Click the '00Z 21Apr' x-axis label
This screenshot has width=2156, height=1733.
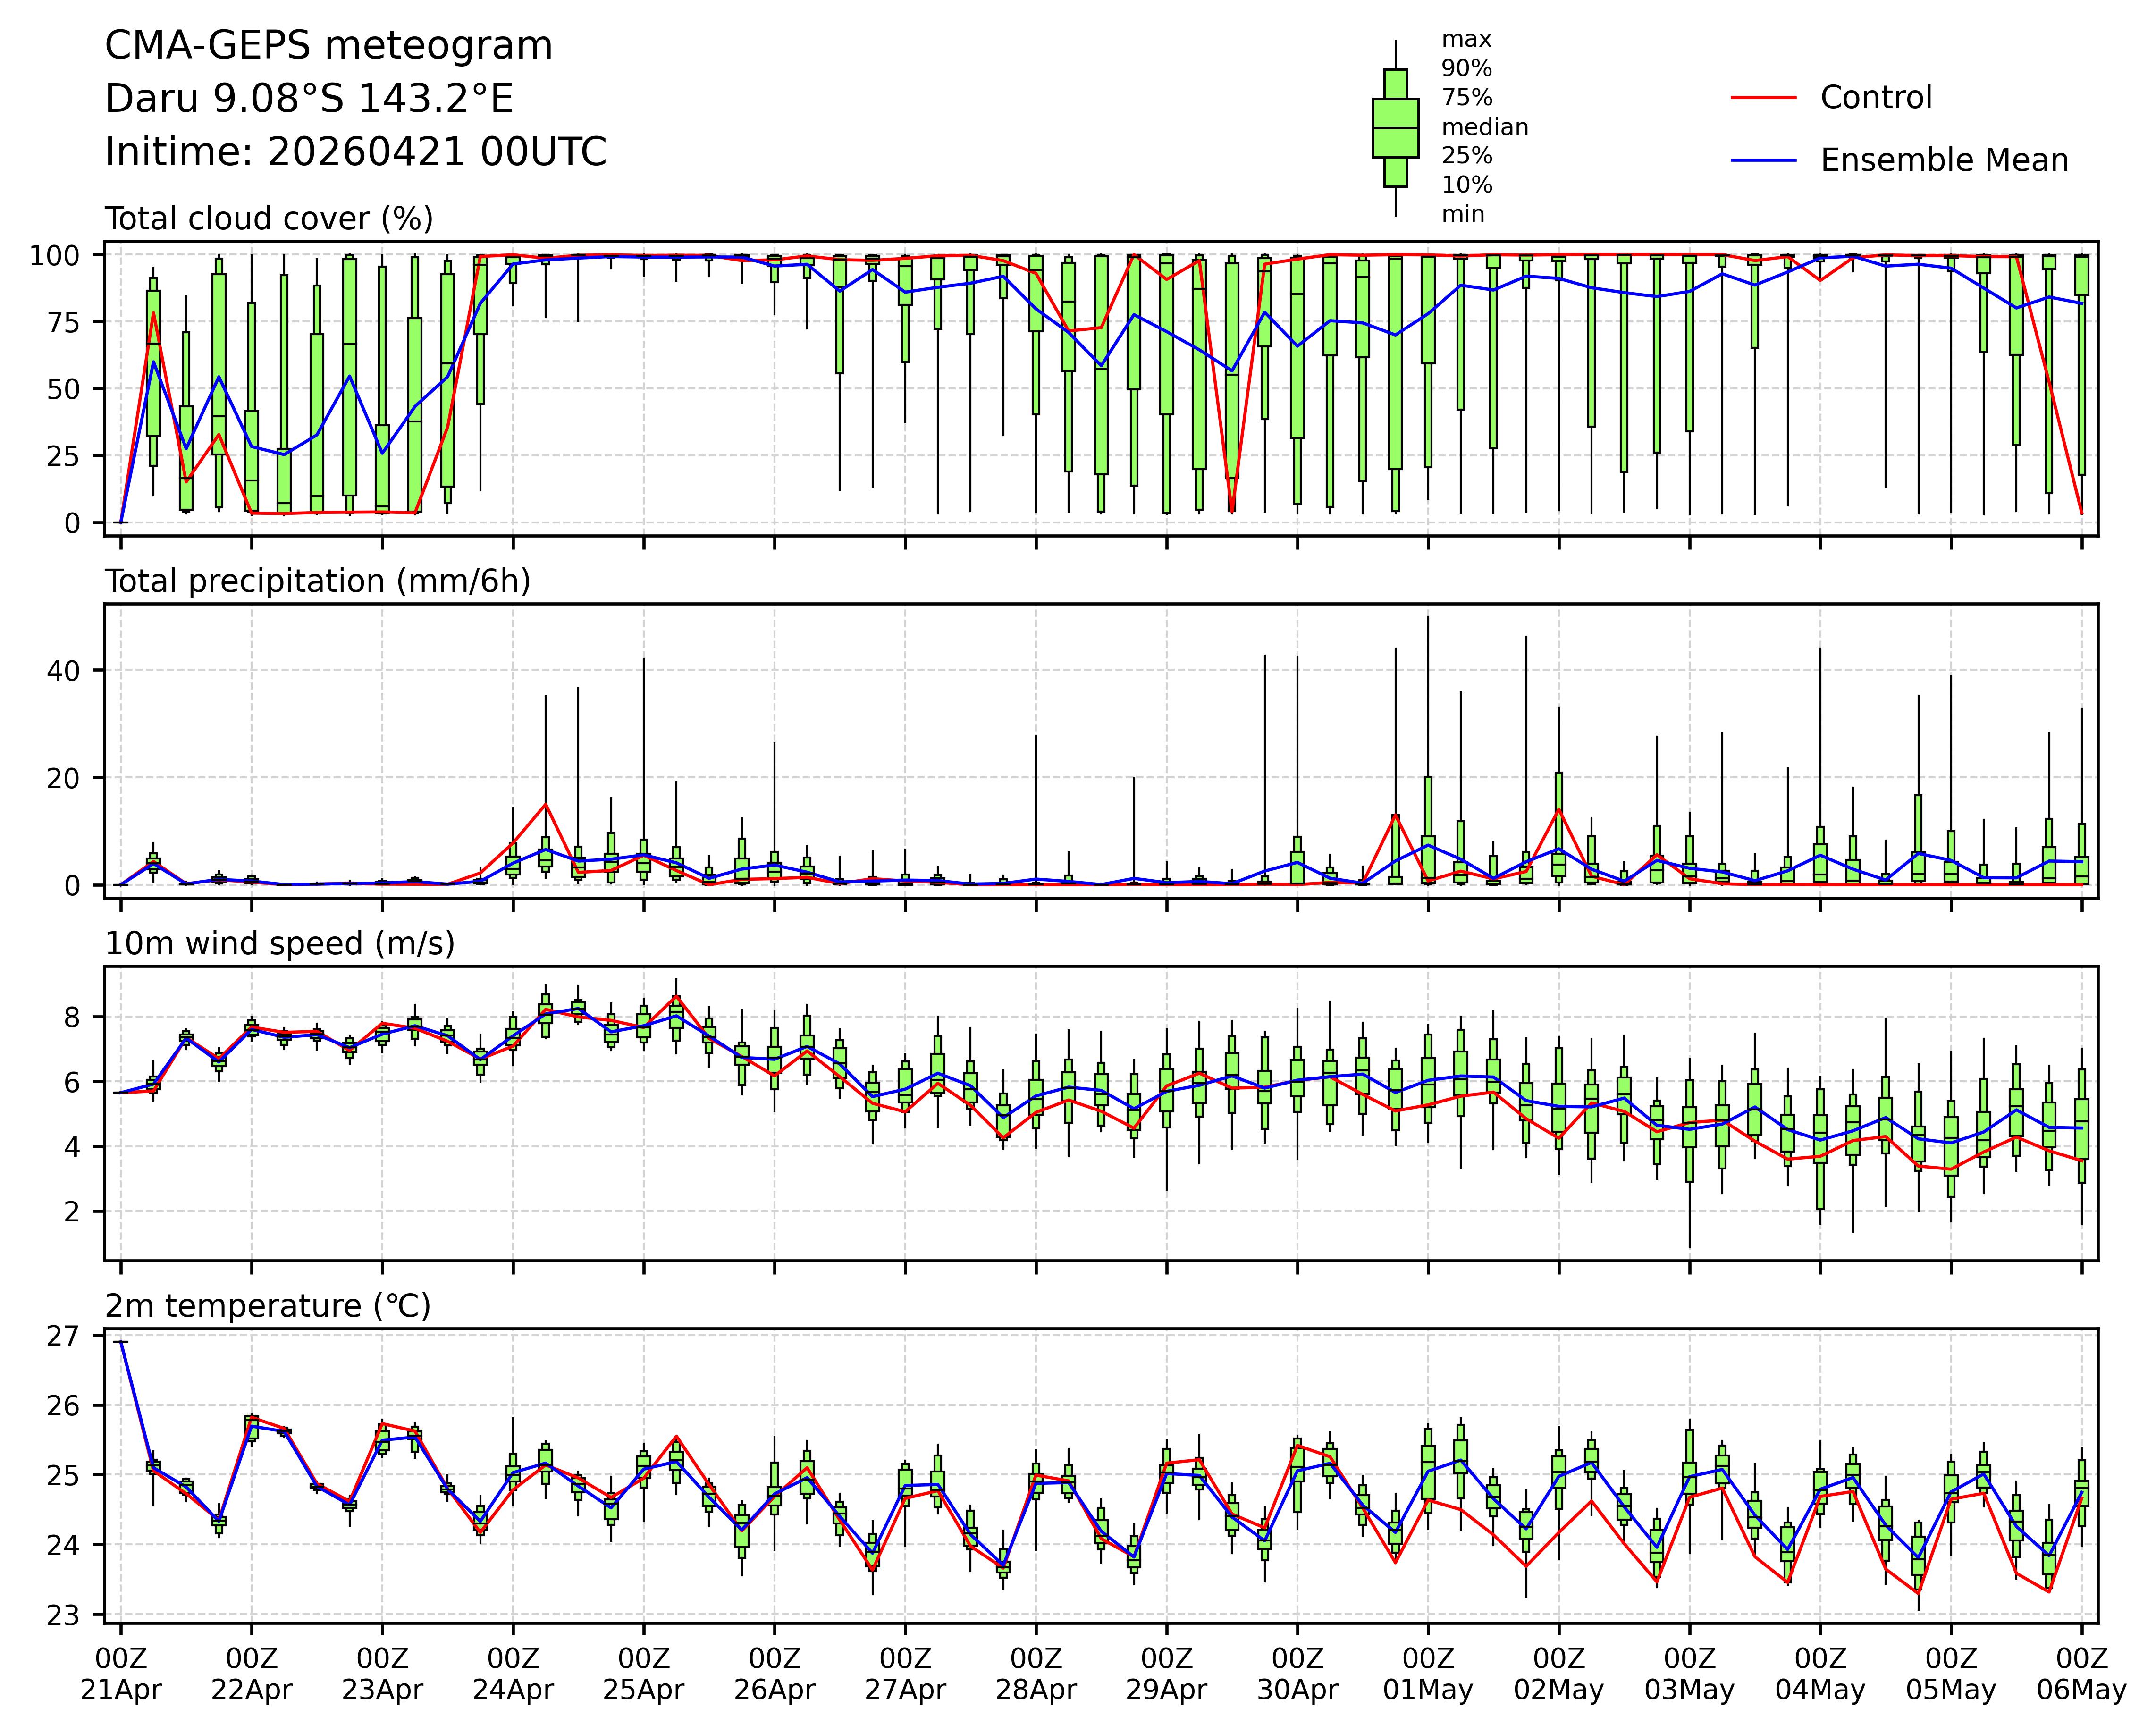[121, 1675]
